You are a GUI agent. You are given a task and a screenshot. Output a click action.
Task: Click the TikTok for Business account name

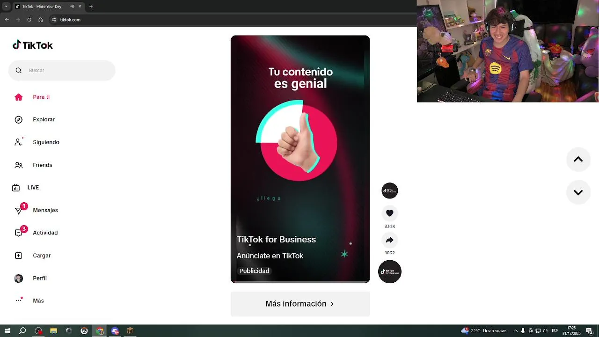[276, 239]
